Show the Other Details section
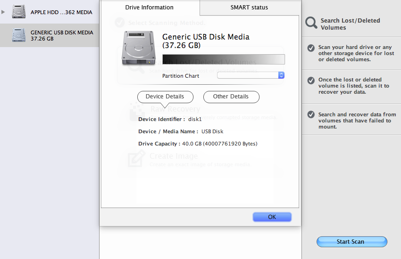This screenshot has width=401, height=259. [x=231, y=97]
